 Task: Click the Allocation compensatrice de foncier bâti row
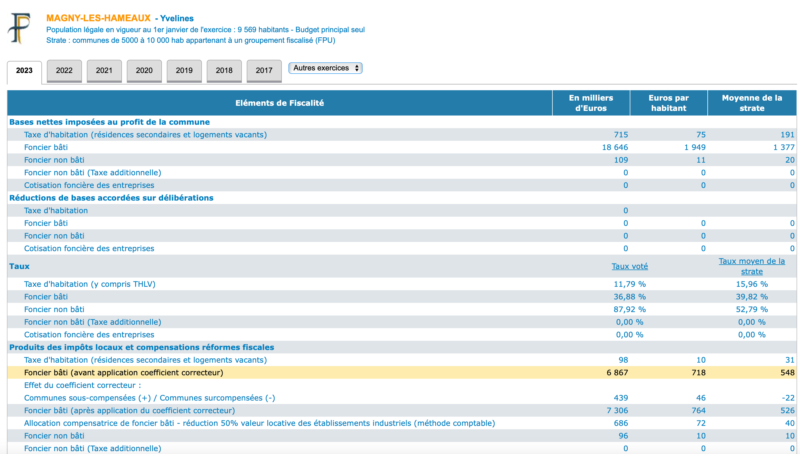point(259,423)
